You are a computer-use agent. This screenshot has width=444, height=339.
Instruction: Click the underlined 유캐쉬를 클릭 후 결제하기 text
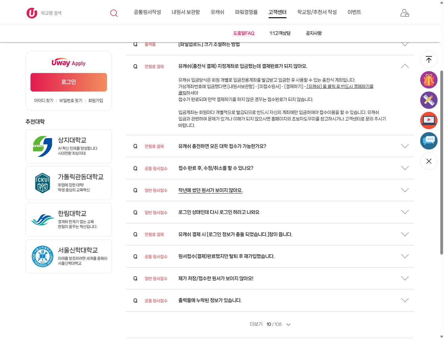[x=340, y=86]
